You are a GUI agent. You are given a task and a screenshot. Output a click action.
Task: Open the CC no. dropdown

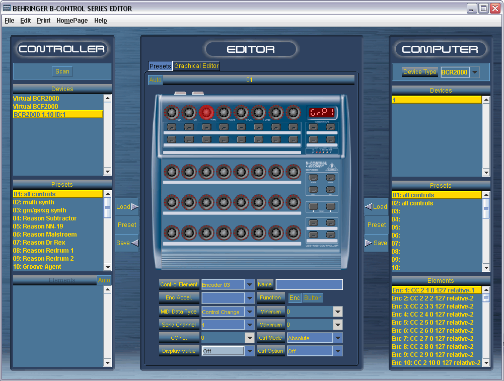point(249,338)
